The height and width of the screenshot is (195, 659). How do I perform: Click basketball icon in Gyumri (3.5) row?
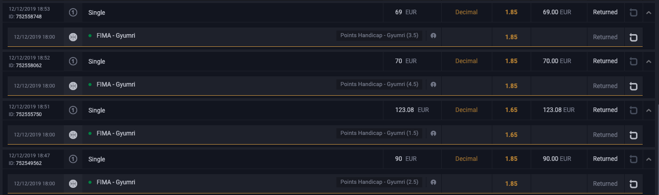pyautogui.click(x=73, y=37)
